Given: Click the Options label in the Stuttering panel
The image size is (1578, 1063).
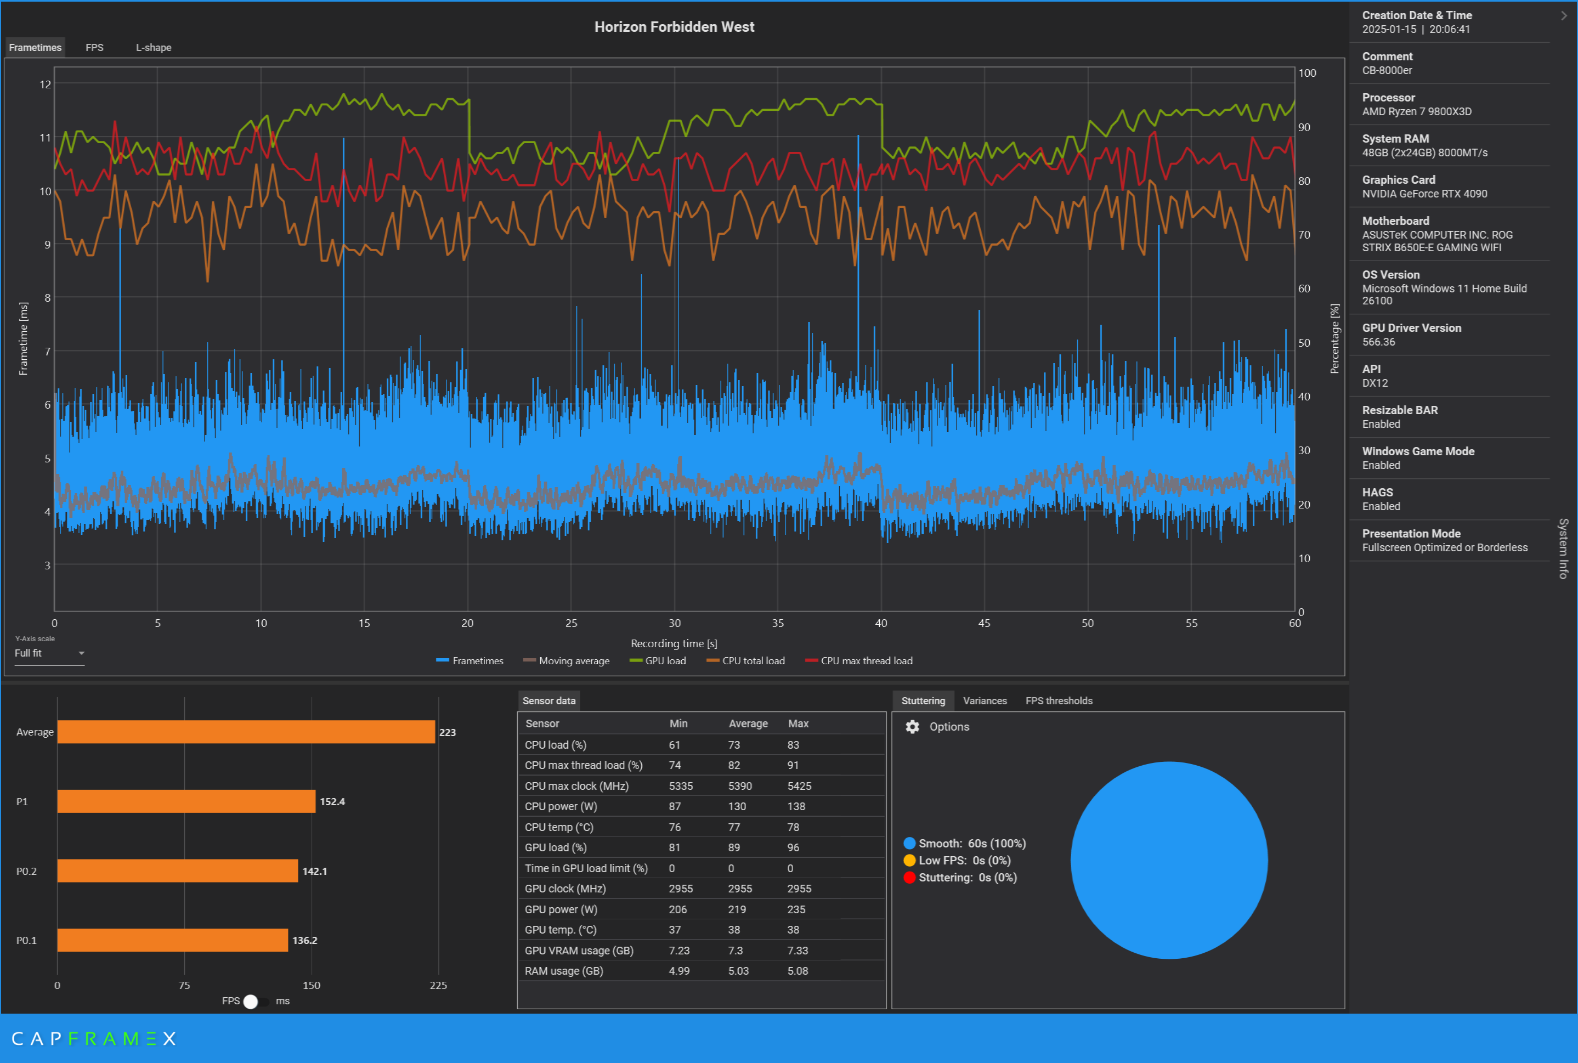Looking at the screenshot, I should 949,727.
